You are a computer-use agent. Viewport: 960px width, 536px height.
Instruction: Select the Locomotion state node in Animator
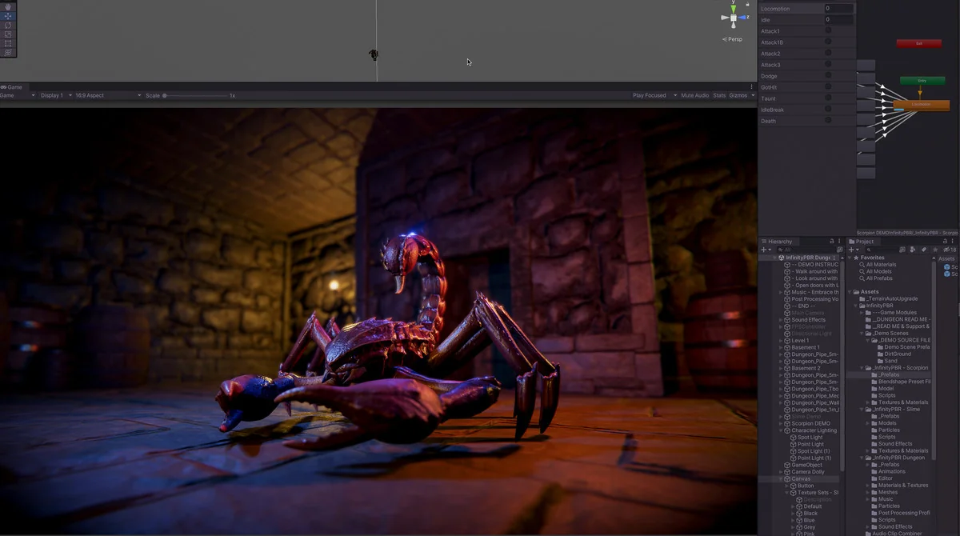coord(921,105)
